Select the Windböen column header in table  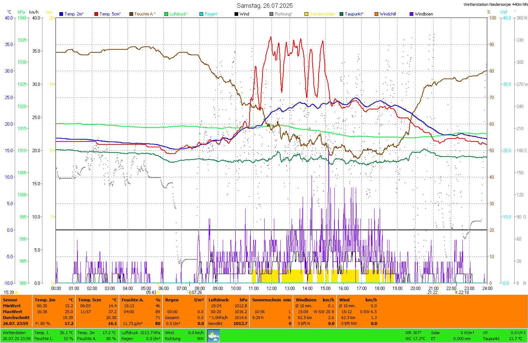306,300
